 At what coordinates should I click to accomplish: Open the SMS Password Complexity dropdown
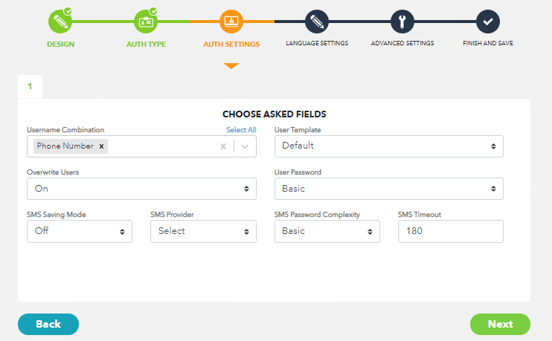(x=327, y=231)
